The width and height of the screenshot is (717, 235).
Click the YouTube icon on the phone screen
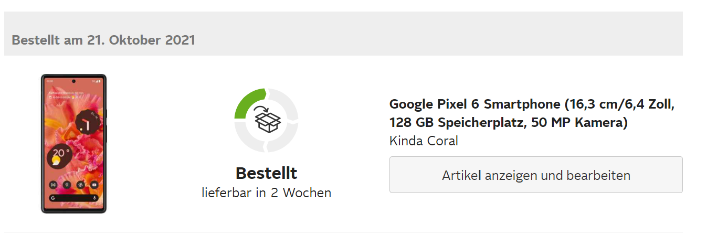[x=94, y=185]
